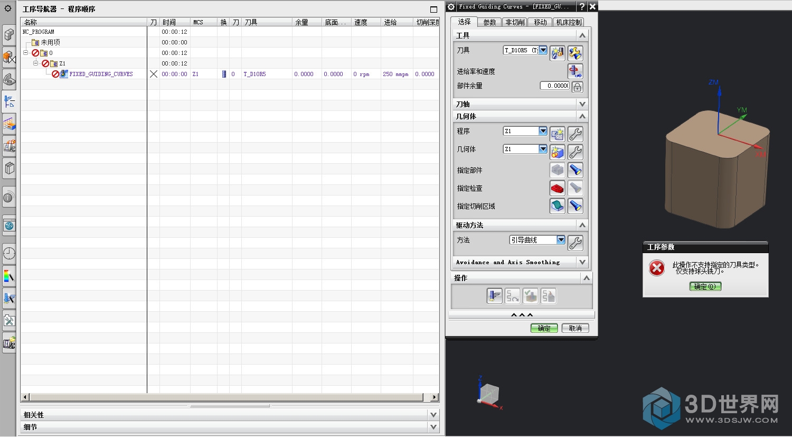Switch to the 机床控制 tab
This screenshot has height=437, width=792.
tap(569, 22)
